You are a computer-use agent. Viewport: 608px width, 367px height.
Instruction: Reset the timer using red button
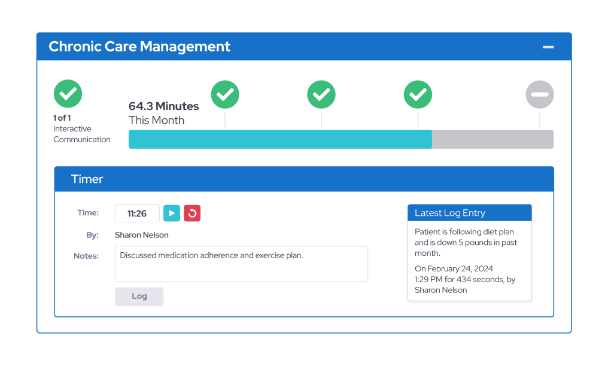(x=192, y=213)
